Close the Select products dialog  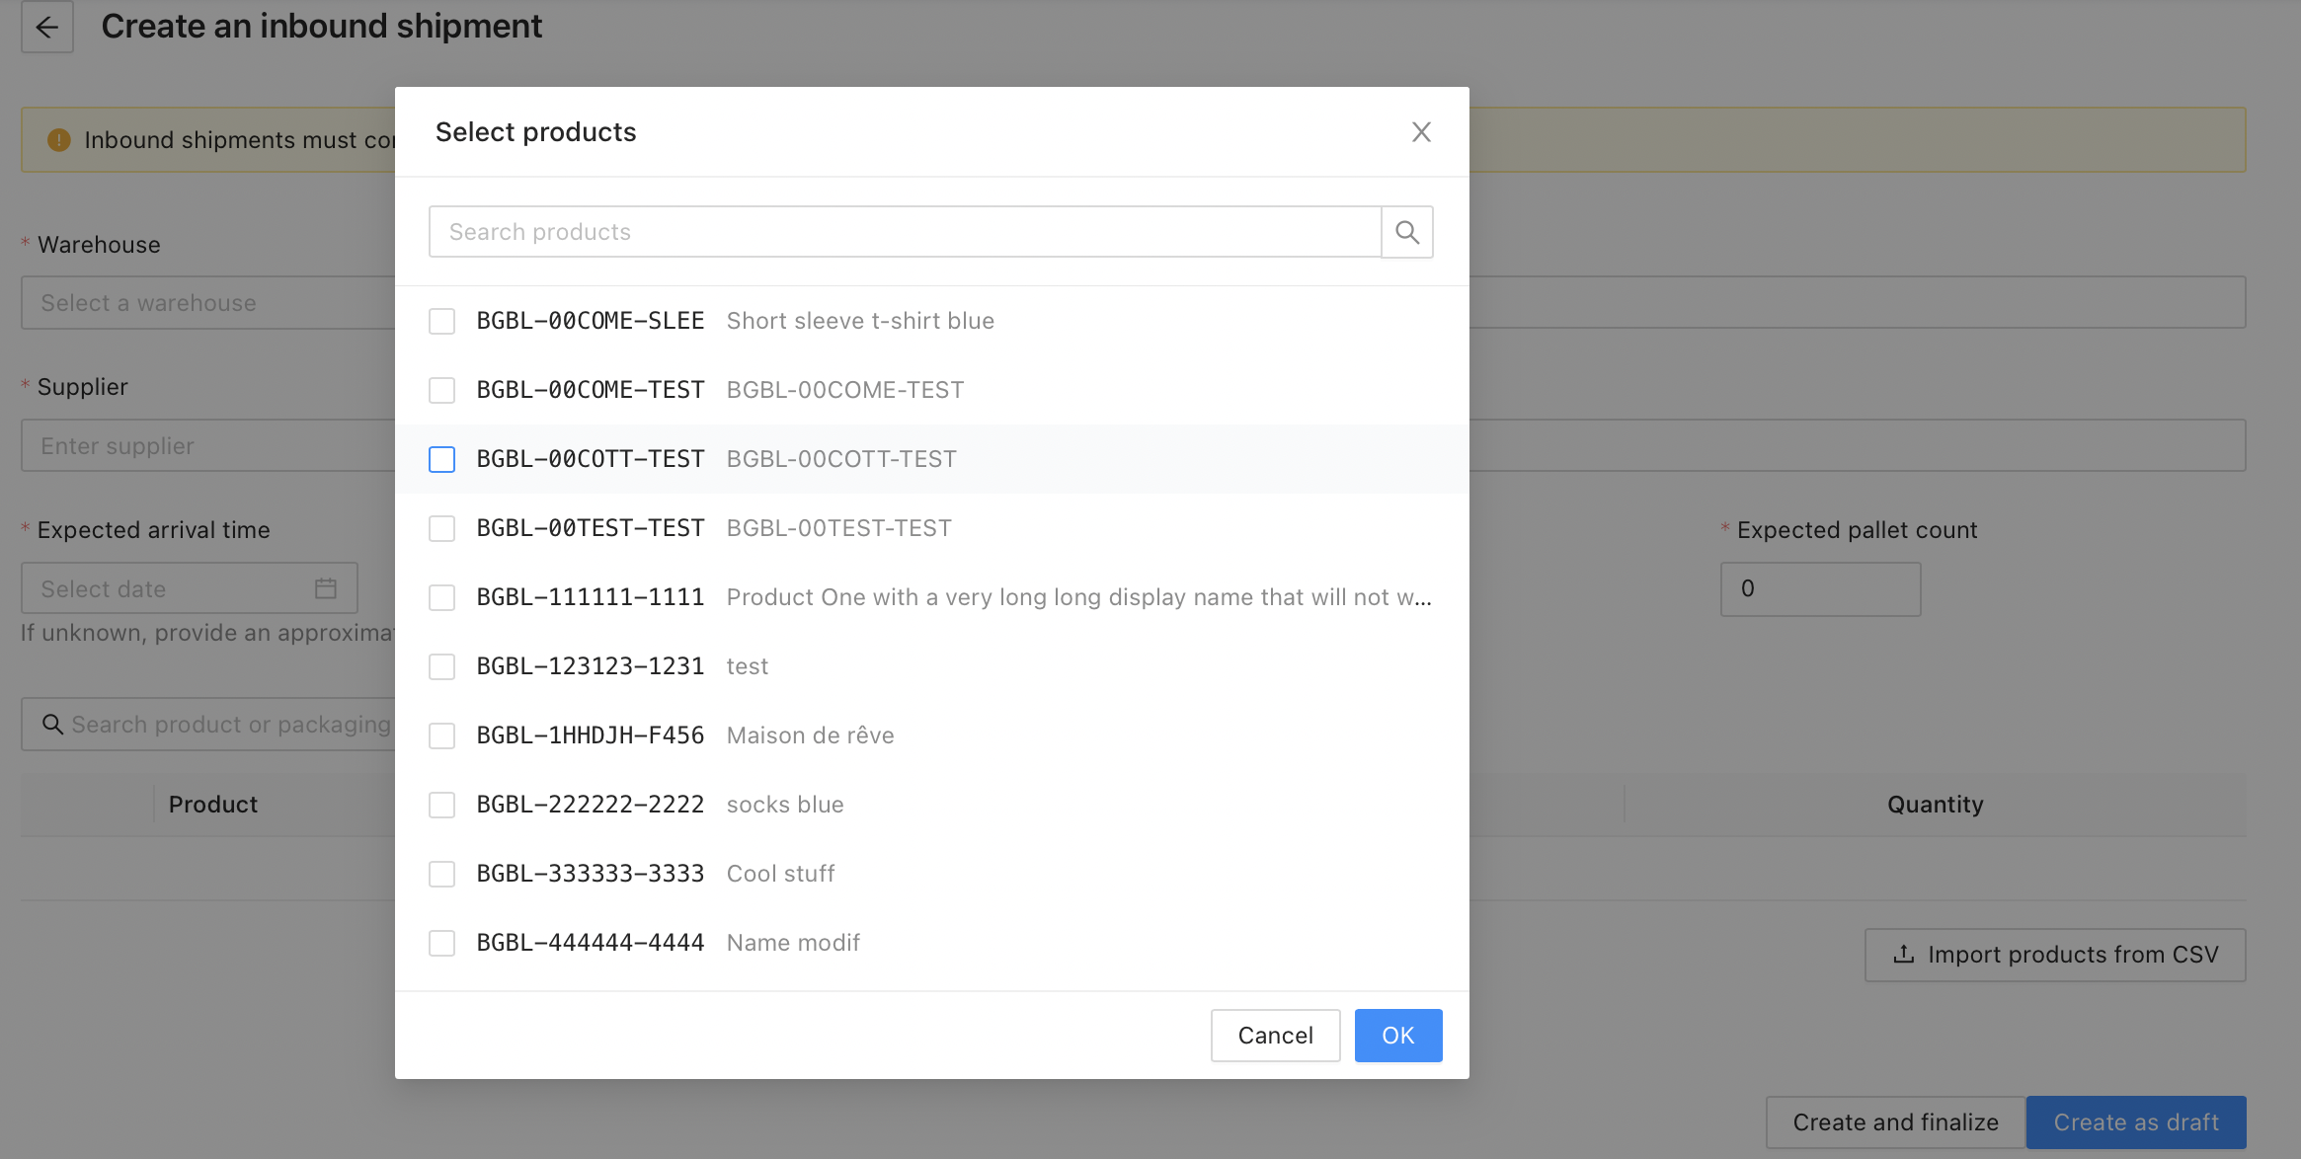[1421, 132]
